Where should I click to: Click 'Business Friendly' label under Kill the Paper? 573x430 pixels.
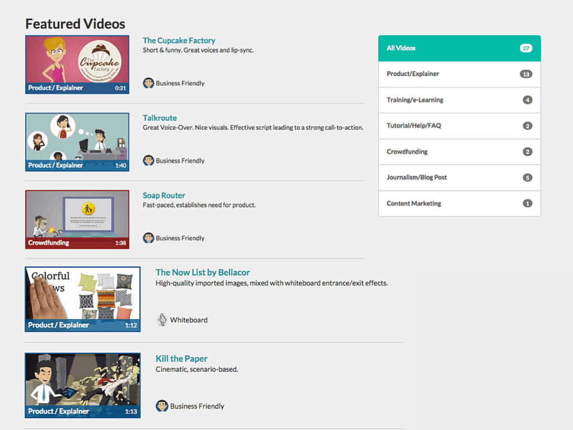point(197,406)
